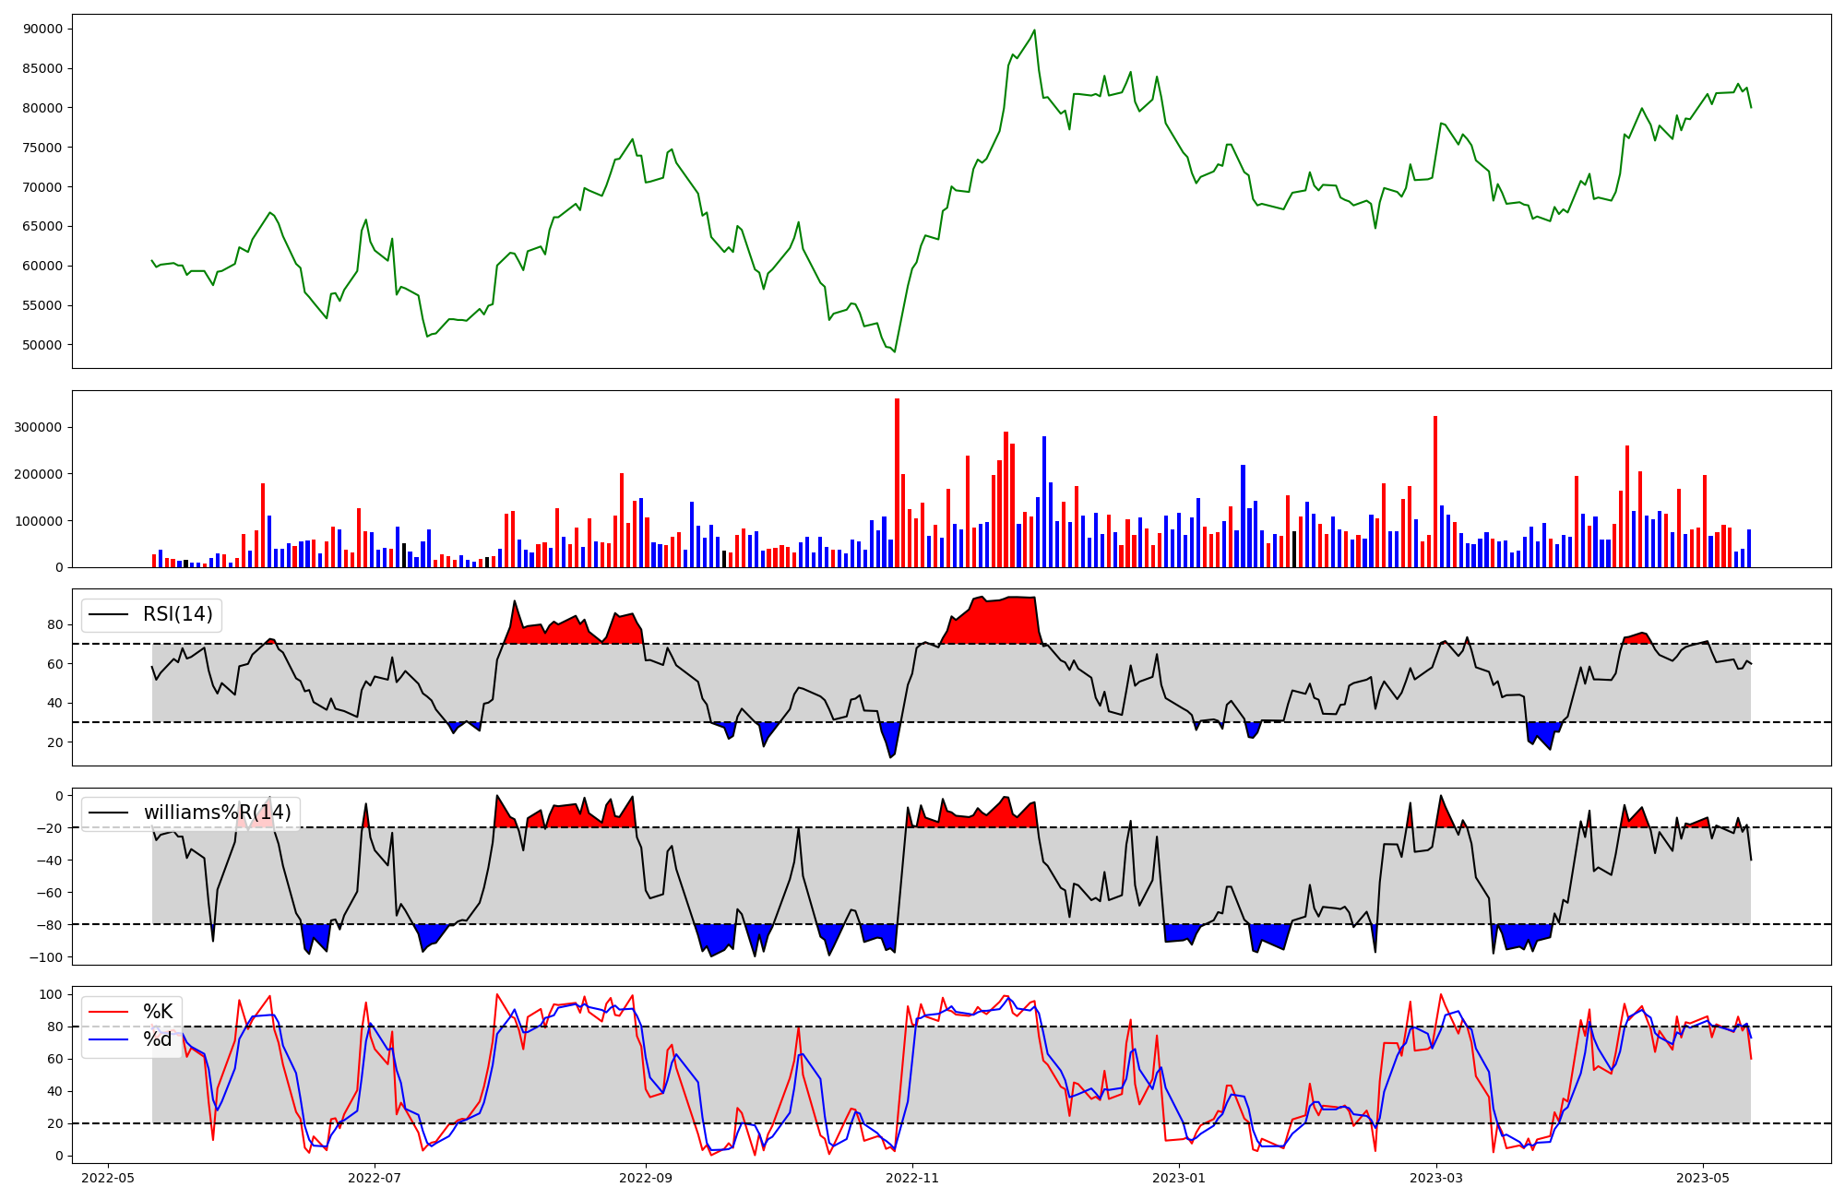Click the tallest red volume bar
The width and height of the screenshot is (1845, 1199).
[x=897, y=480]
